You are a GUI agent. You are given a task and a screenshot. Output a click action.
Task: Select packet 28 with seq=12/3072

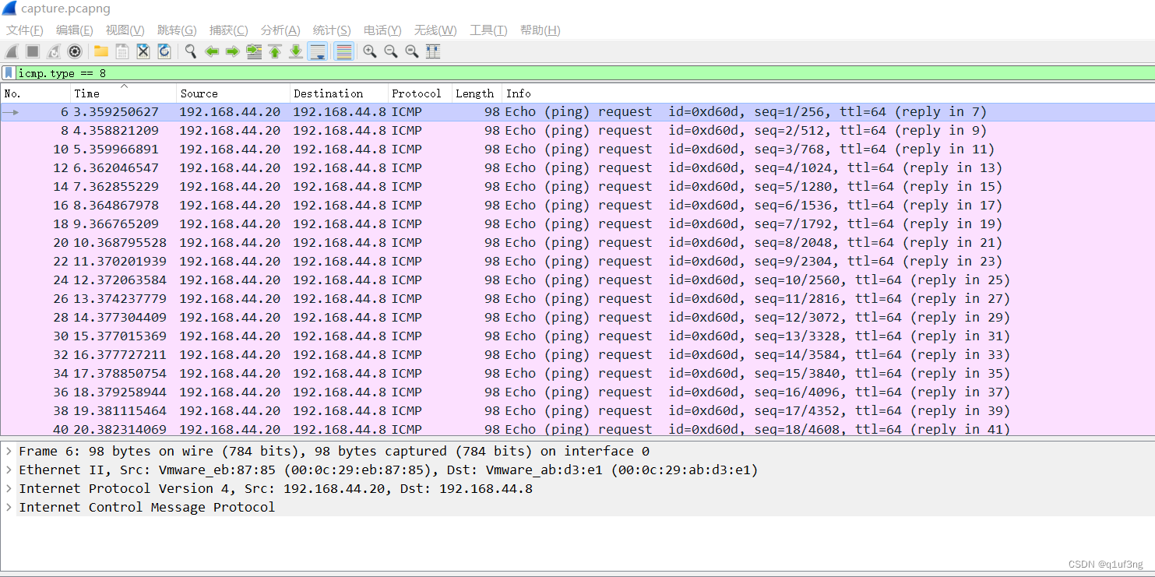tap(577, 318)
